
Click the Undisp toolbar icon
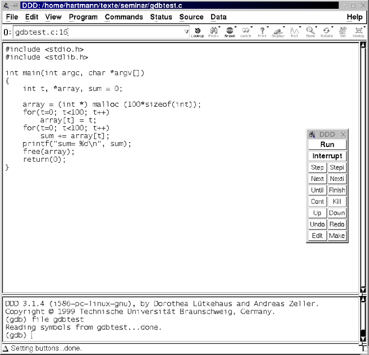click(x=358, y=32)
